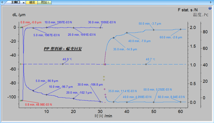Image resolution: width=214 pixels, height=123 pixels.
Task: Click the 40 min marker on the upper recovery curve
Action: (x=127, y=33)
